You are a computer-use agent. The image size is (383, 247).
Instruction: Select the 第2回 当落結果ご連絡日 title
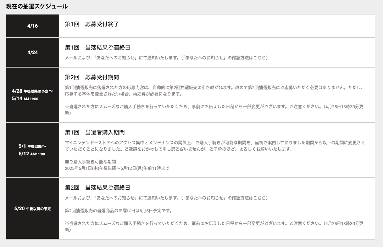click(x=98, y=188)
